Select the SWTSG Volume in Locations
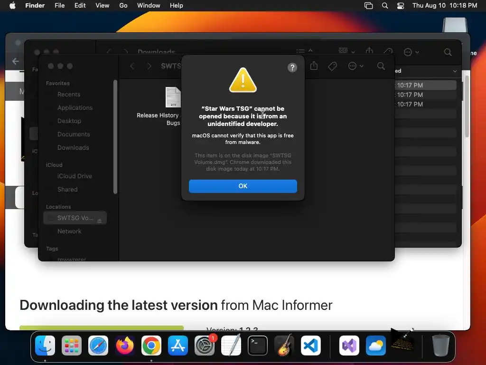The width and height of the screenshot is (486, 365). point(75,218)
